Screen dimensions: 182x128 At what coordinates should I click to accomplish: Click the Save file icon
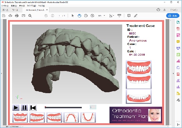[4, 15]
